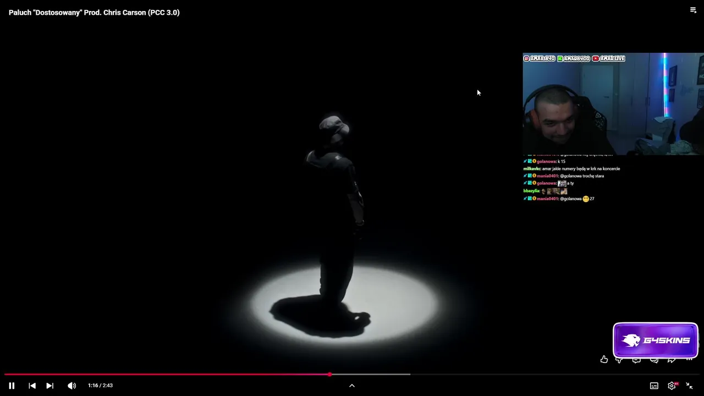Screen dimensions: 704x396
Task: Click the streamer webcam overlay
Action: 613,105
